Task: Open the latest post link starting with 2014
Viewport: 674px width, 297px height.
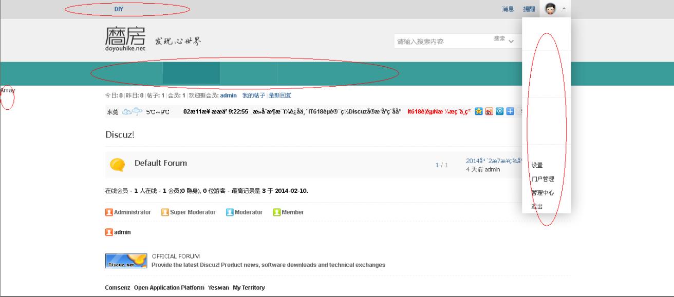Action: coord(494,161)
